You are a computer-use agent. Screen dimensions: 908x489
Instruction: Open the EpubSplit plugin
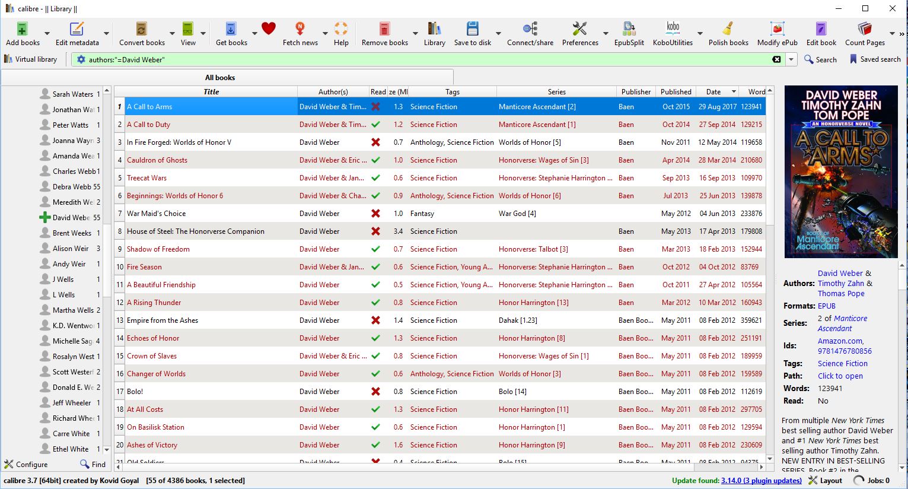pyautogui.click(x=629, y=30)
